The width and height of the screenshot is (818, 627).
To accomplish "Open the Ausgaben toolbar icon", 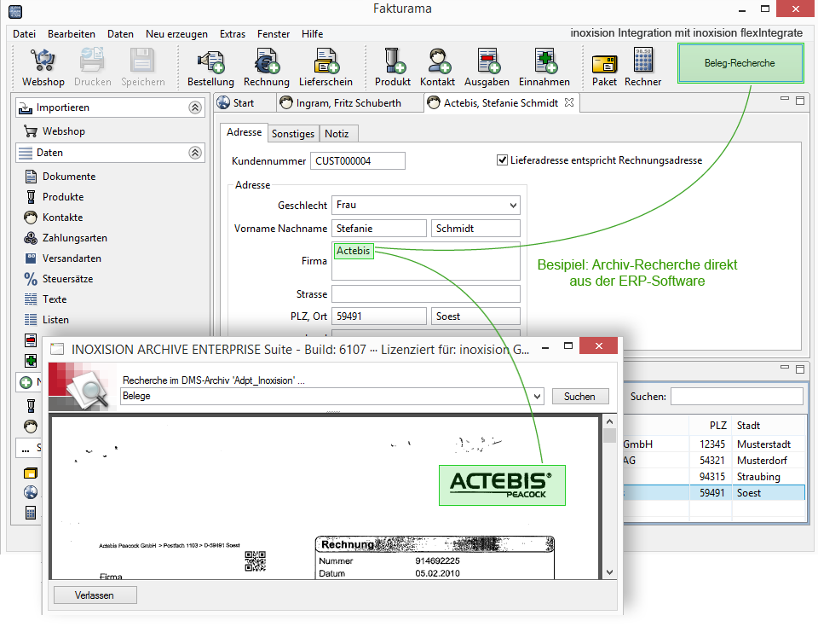I will tap(487, 67).
